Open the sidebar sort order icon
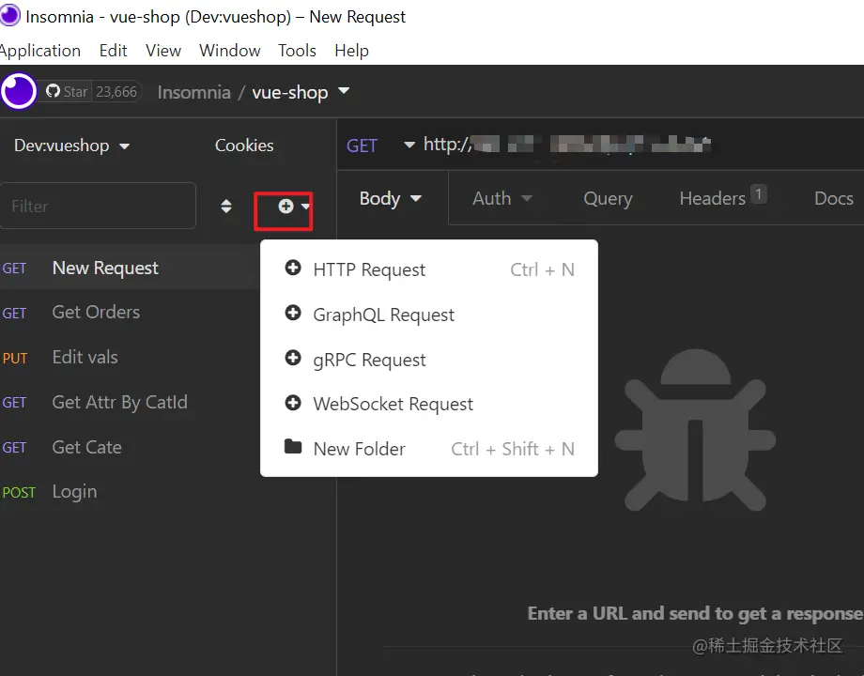 [226, 206]
